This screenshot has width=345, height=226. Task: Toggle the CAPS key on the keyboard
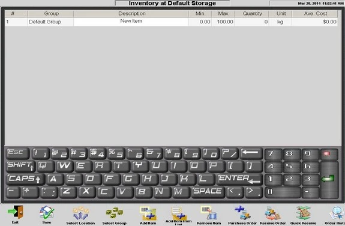click(x=25, y=179)
